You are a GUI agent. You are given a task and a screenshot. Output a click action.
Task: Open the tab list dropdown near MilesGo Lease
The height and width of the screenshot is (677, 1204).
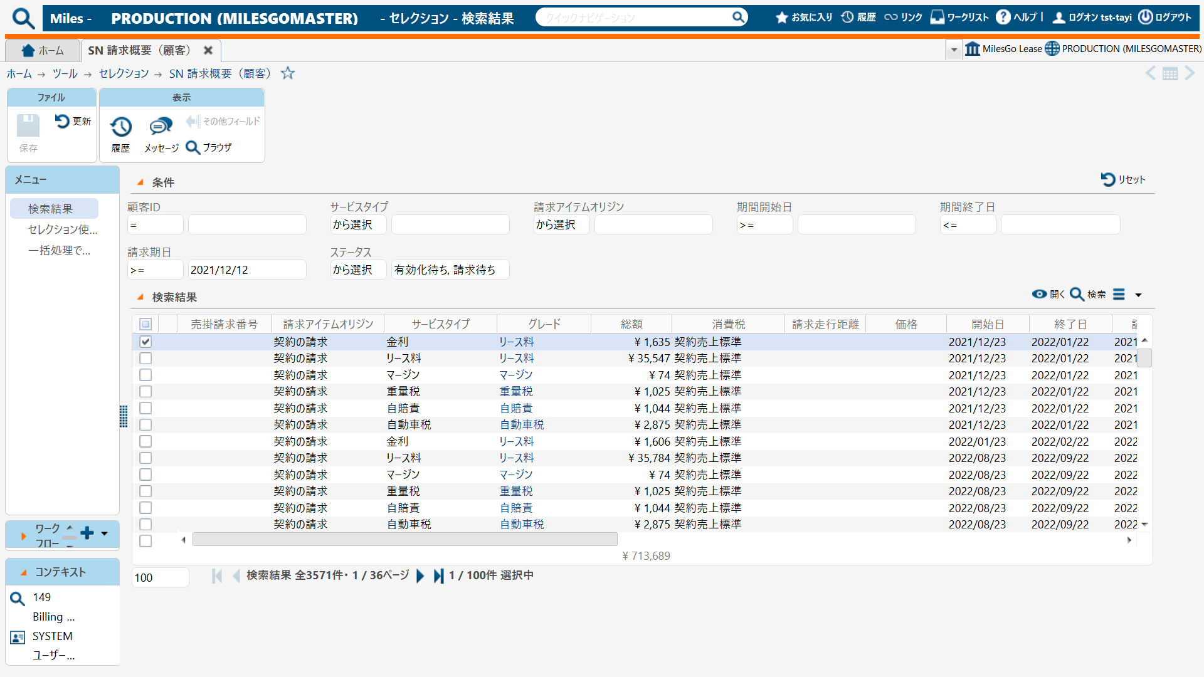pos(954,50)
